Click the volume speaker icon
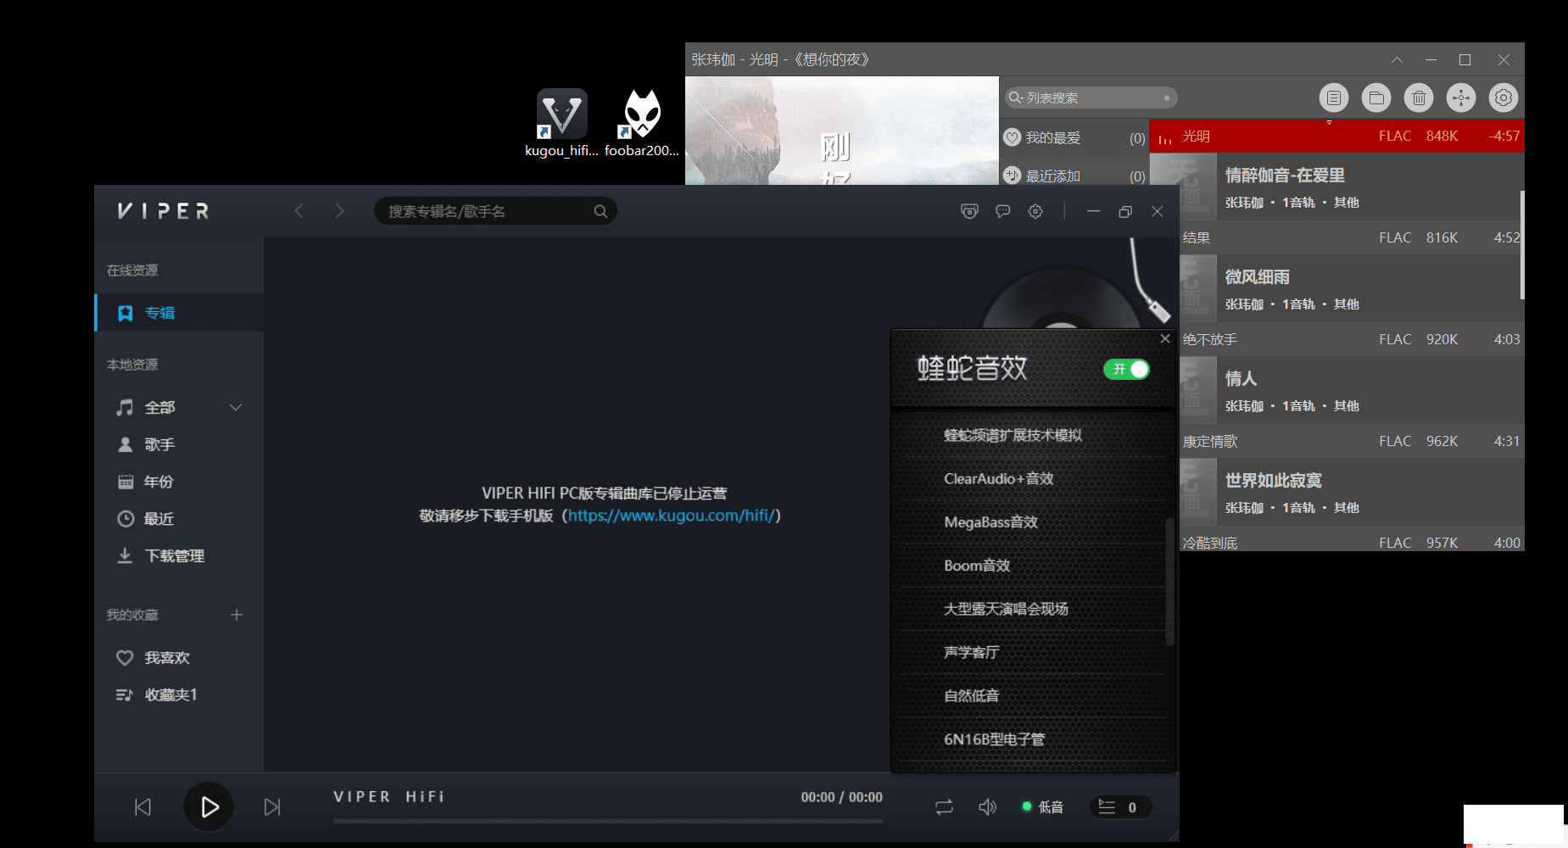The height and width of the screenshot is (848, 1568). (x=988, y=807)
